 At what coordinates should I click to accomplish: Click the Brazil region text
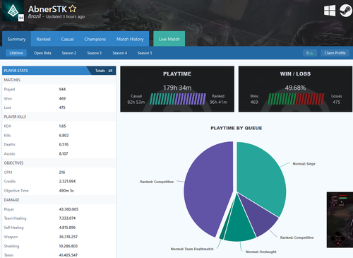[x=35, y=16]
